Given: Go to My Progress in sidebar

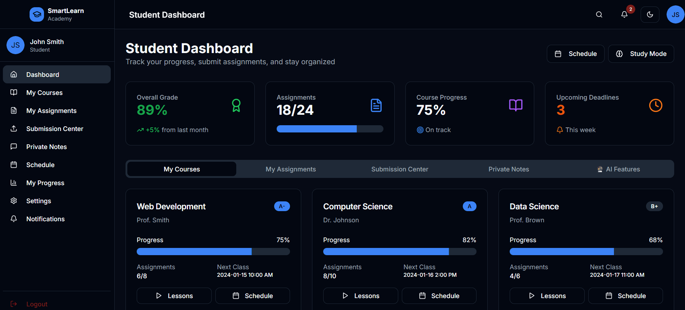Looking at the screenshot, I should [45, 183].
